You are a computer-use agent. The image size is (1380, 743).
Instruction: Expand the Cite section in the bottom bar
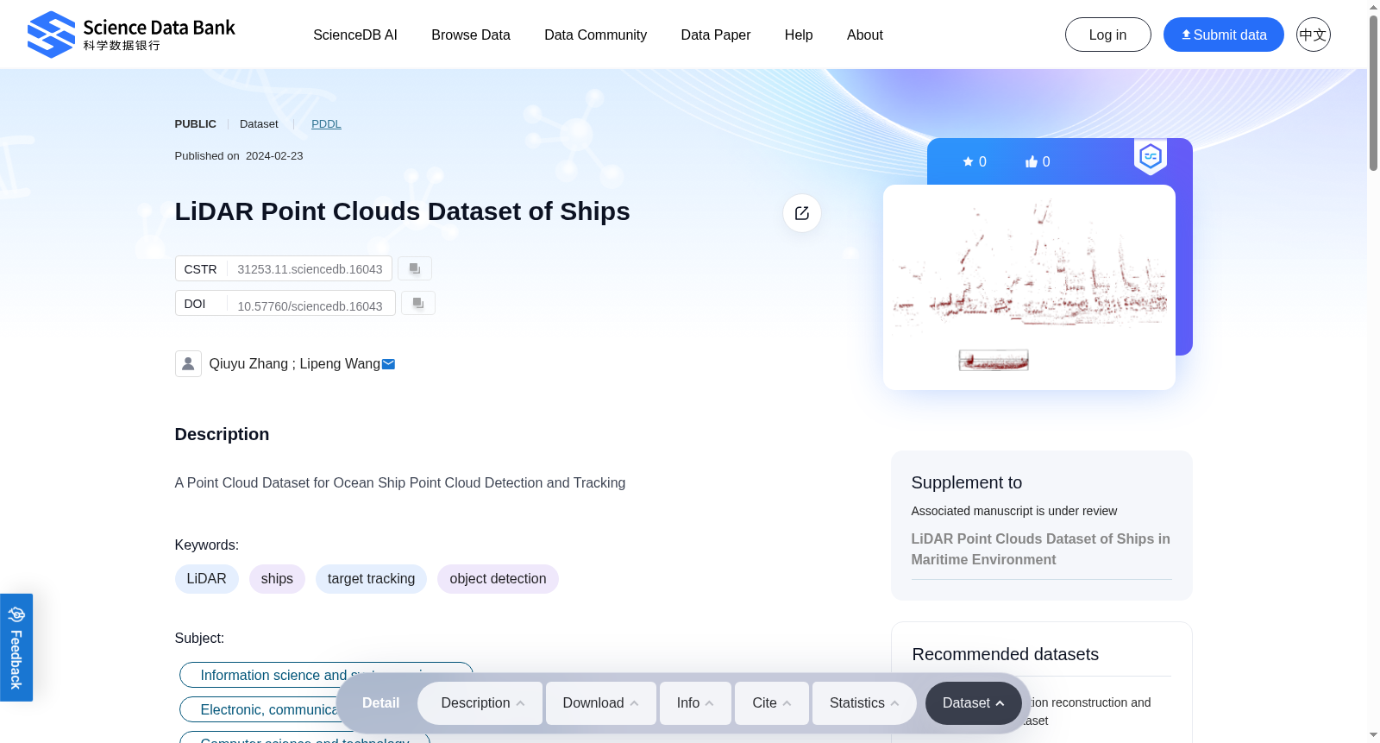(772, 703)
